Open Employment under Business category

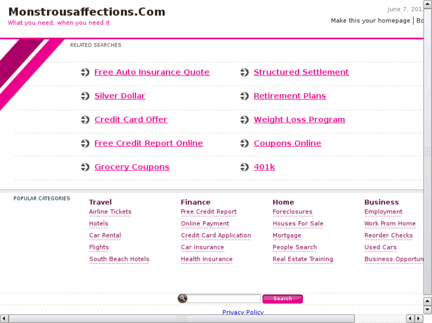click(x=383, y=212)
